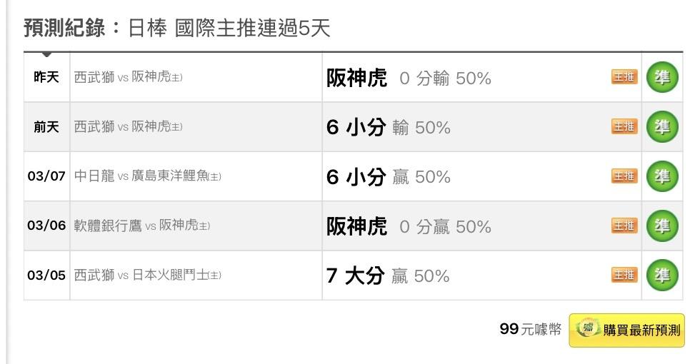Click orange 主推 tag in 前天 row
The height and width of the screenshot is (364, 695).
(x=624, y=127)
